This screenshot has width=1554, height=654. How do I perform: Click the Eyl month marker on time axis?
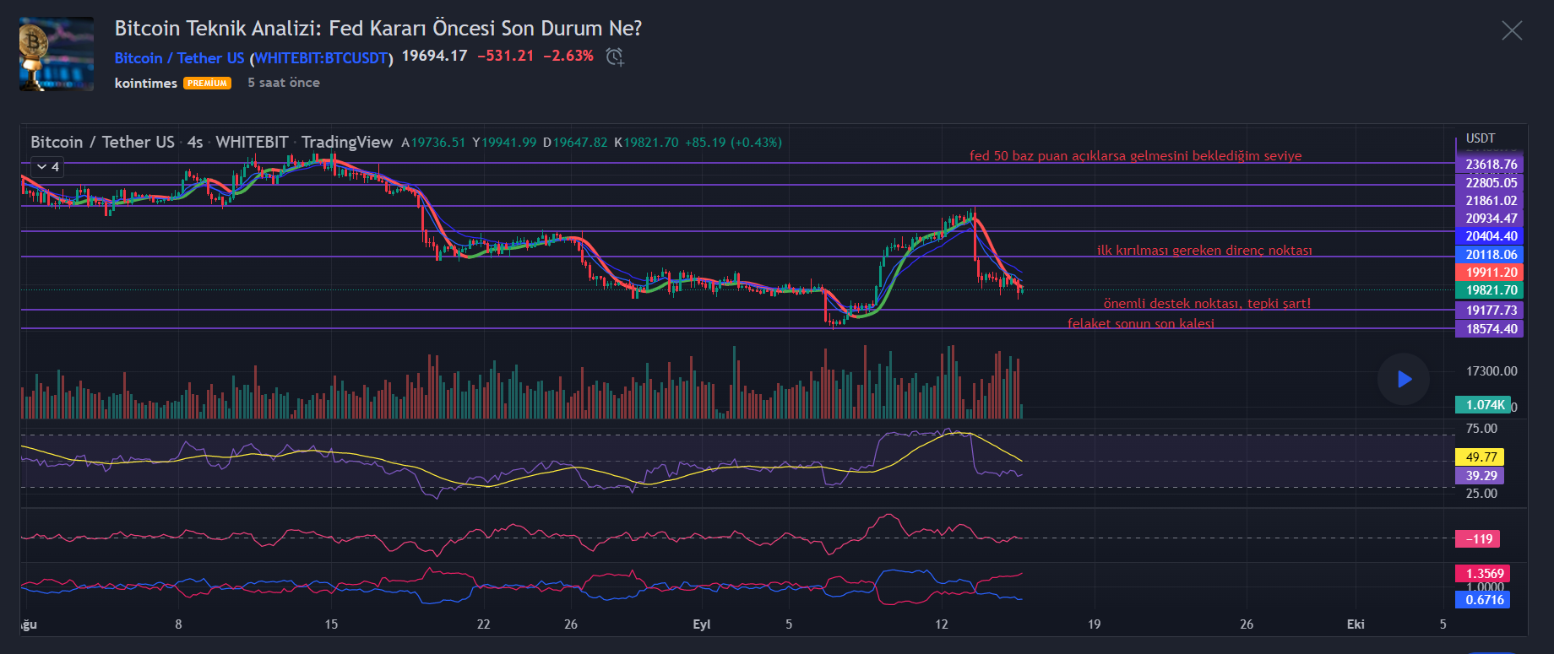(x=701, y=624)
